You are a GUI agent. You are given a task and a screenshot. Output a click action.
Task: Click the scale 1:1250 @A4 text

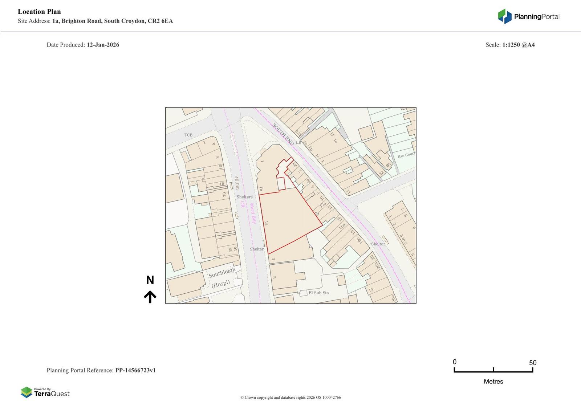pyautogui.click(x=518, y=45)
